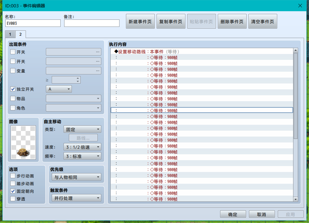
Task: Click the command list vertical scrollbar thumb
Action: 295,96
